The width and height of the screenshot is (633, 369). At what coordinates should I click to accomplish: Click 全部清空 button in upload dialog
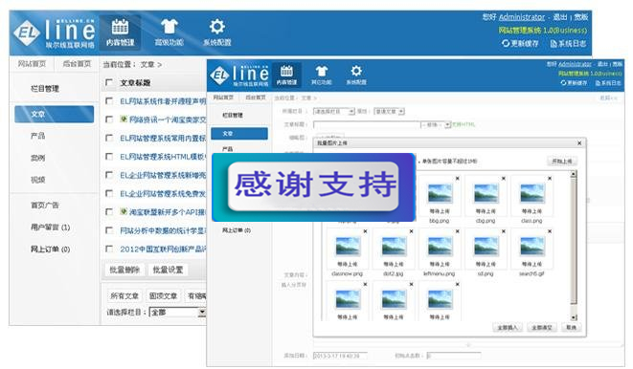pyautogui.click(x=542, y=328)
